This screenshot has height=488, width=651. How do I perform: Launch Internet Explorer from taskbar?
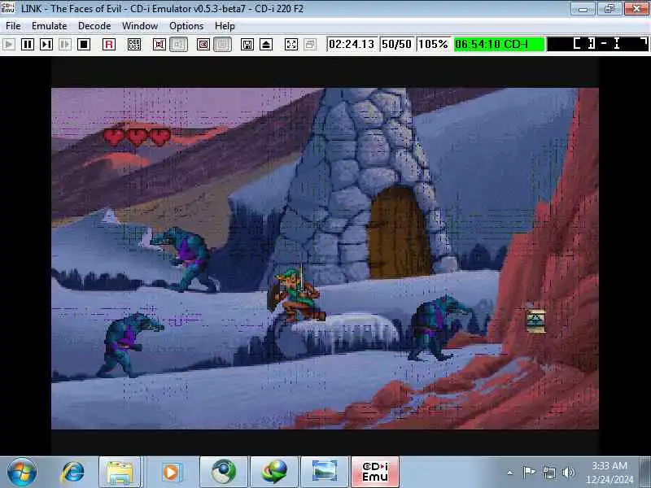pos(73,473)
